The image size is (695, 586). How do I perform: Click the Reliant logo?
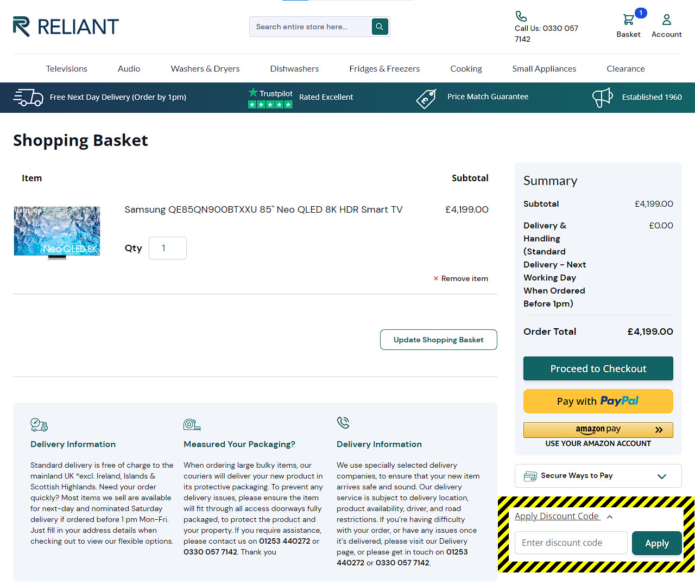66,27
